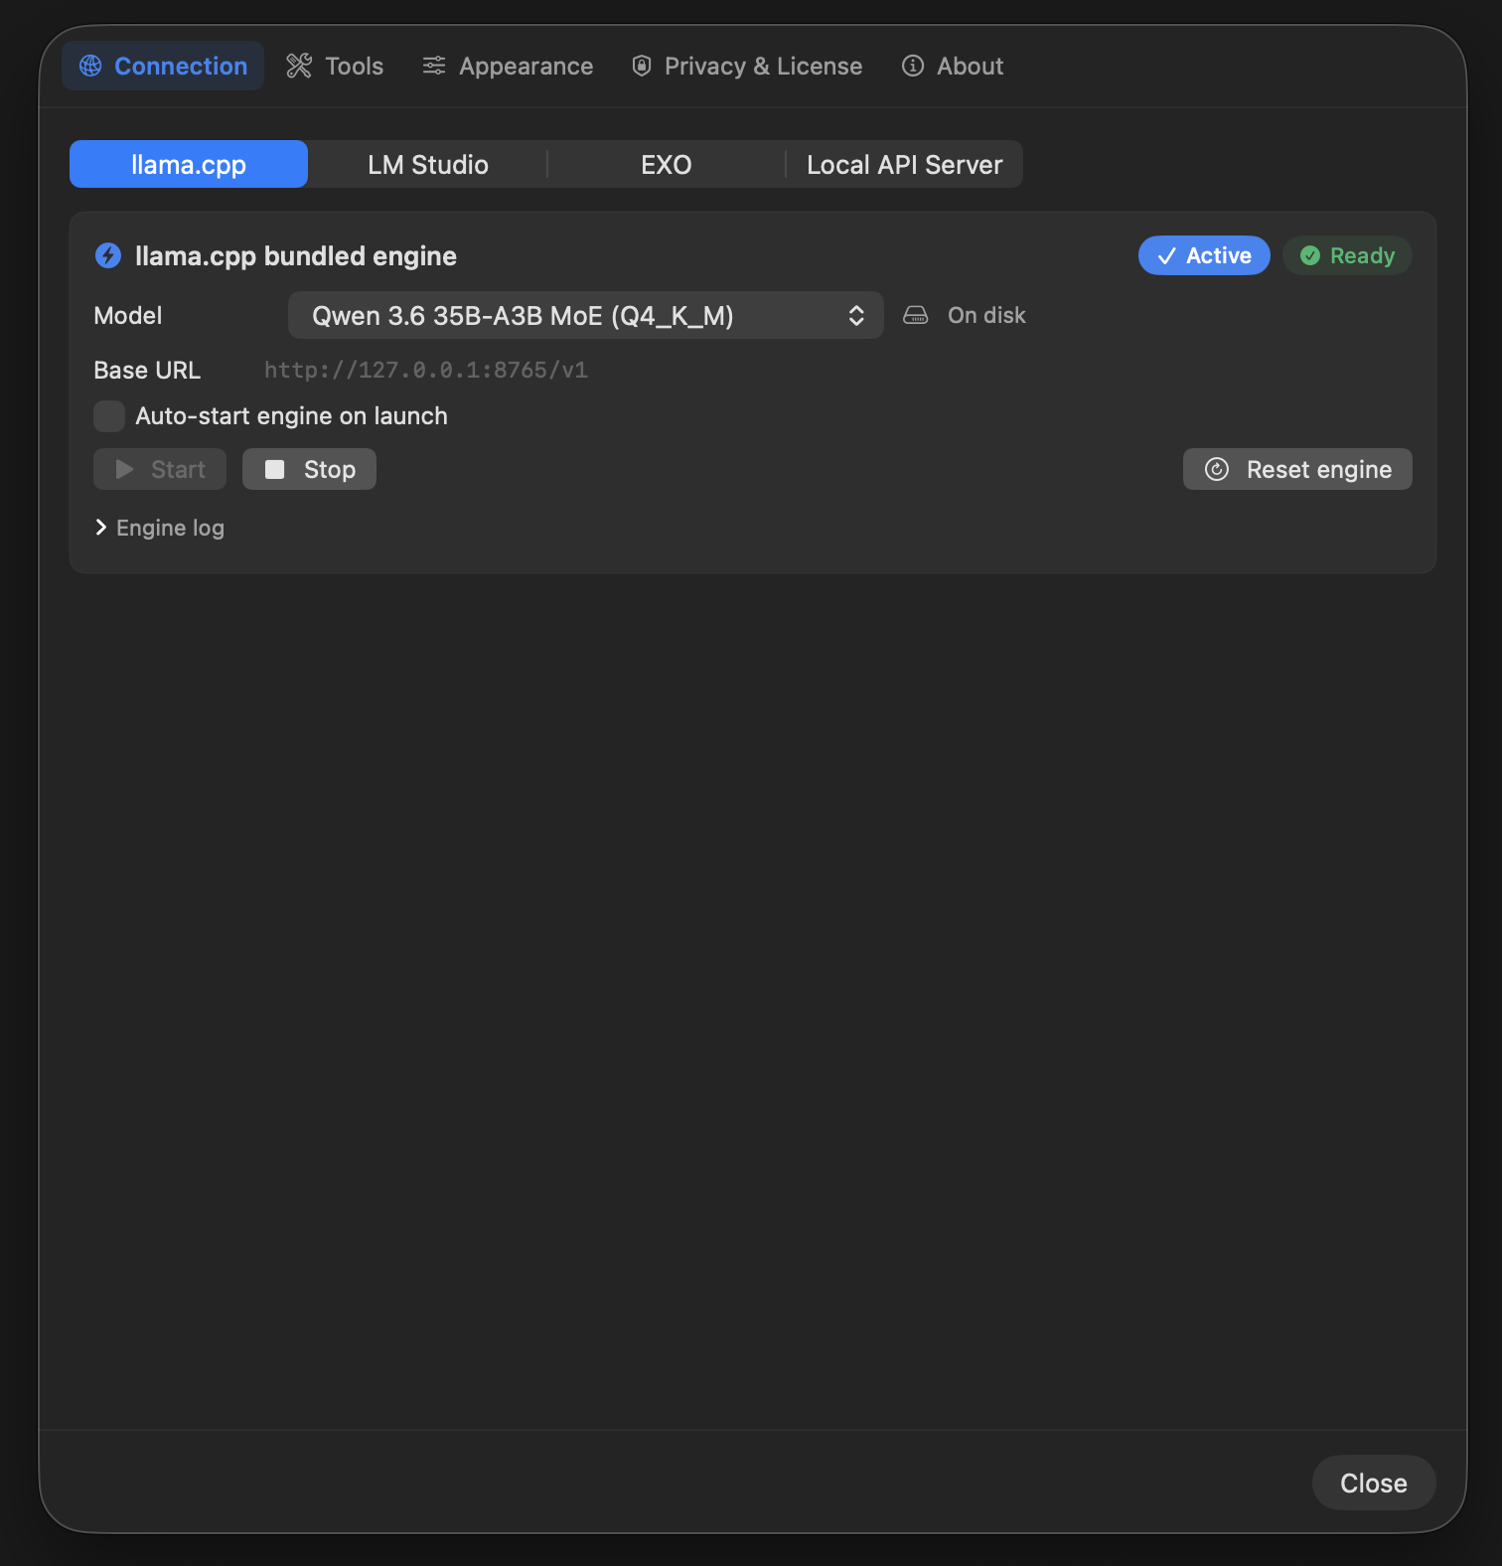Viewport: 1502px width, 1566px height.
Task: Click the Reset engine button
Action: pyautogui.click(x=1297, y=469)
